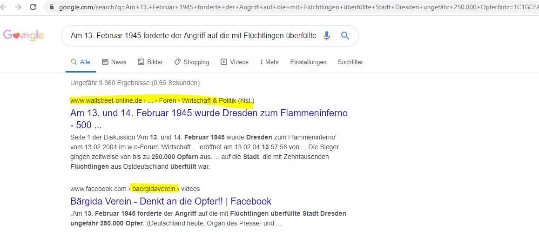The width and height of the screenshot is (539, 238).
Task: Open Einstellungen search settings
Action: [x=308, y=62]
